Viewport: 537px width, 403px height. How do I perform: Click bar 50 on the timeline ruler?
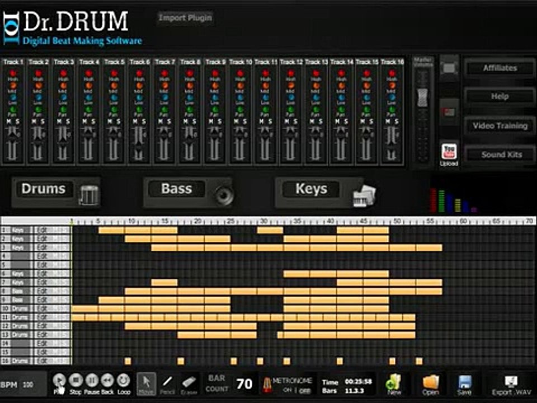[397, 221]
